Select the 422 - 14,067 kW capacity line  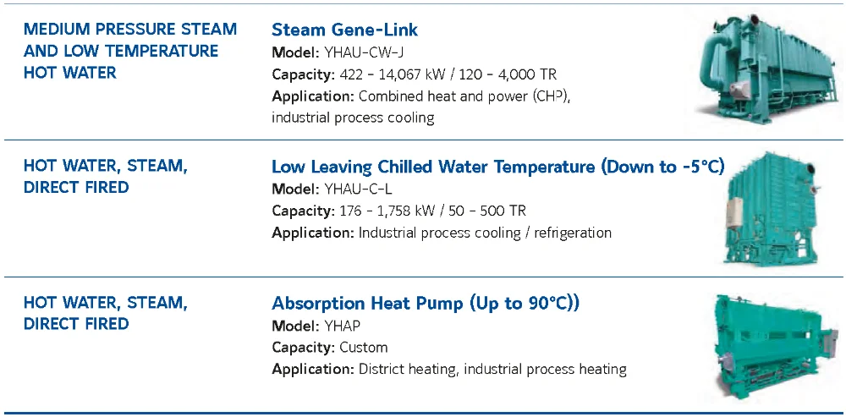click(414, 74)
